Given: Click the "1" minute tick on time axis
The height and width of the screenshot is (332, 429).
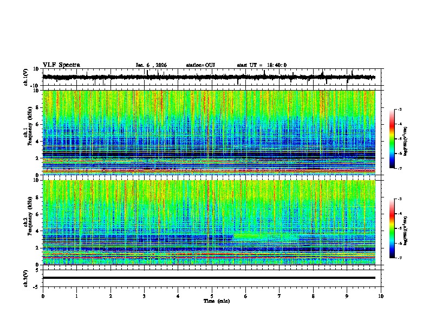Looking at the screenshot, I should (x=76, y=296).
